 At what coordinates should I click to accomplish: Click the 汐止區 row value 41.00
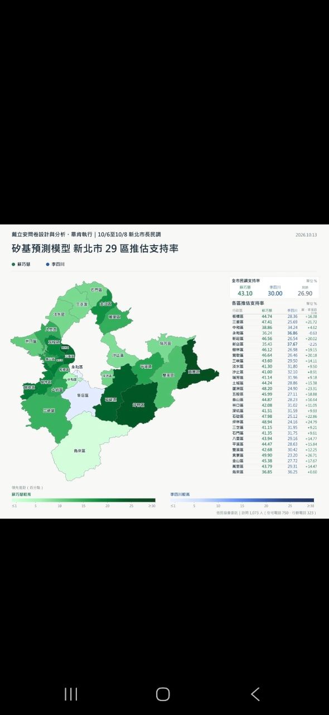[x=267, y=372]
